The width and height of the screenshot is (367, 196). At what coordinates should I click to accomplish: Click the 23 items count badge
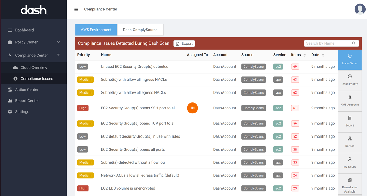[295, 188]
